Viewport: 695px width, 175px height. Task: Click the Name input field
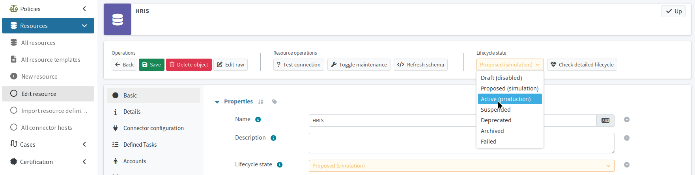tap(452, 120)
